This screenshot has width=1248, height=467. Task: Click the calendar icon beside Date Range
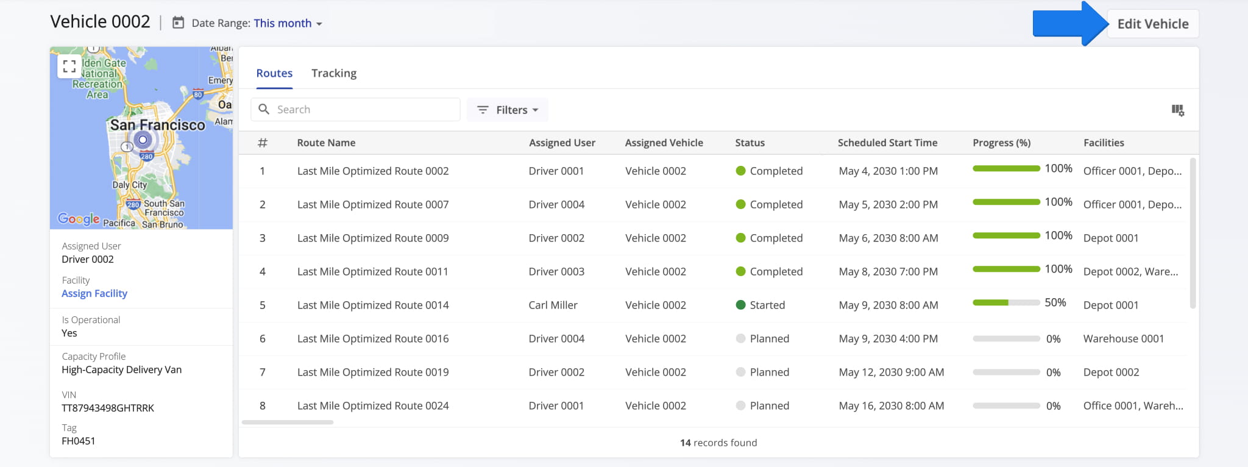click(178, 23)
